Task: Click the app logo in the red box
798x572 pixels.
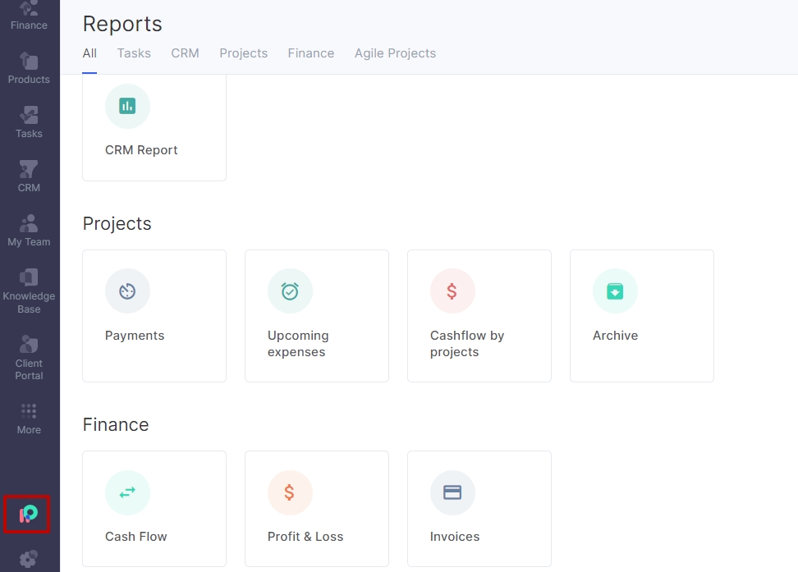Action: [27, 514]
